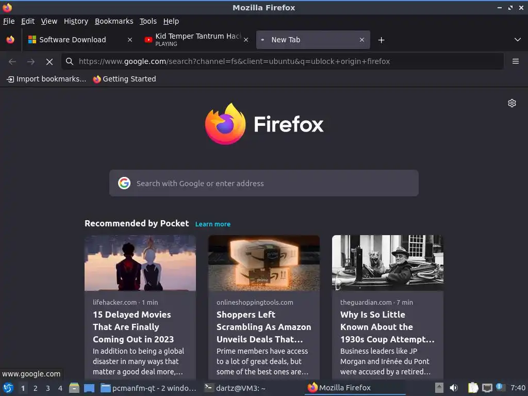Click the Business leaders like JP description text
This screenshot has height=396, width=528.
(x=385, y=361)
